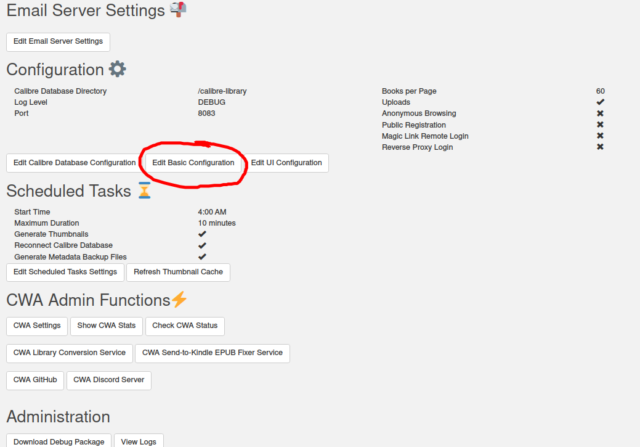
Task: Open Edit Calibre Database Configuration
Action: [75, 163]
